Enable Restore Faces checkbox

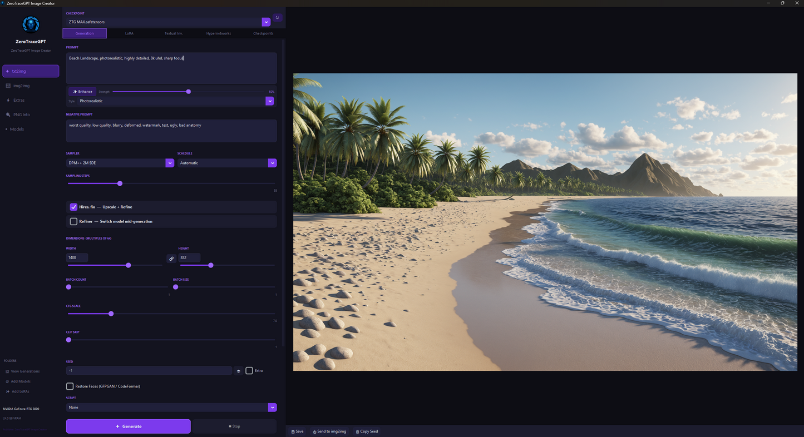[70, 386]
